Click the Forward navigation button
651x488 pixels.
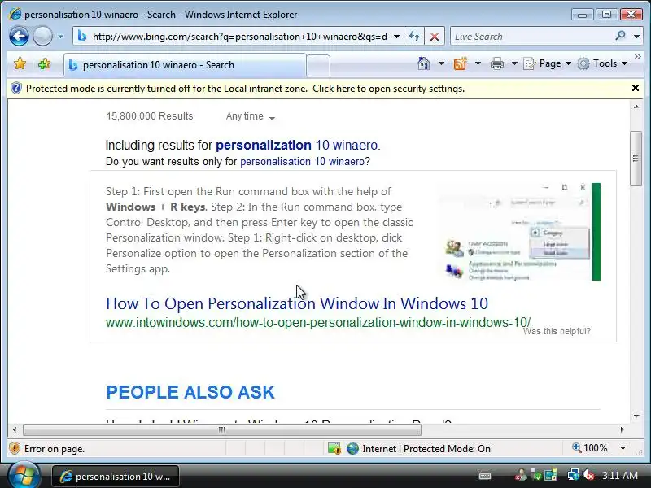(x=42, y=36)
